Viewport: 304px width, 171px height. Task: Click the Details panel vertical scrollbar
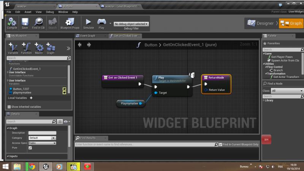pos(69,136)
